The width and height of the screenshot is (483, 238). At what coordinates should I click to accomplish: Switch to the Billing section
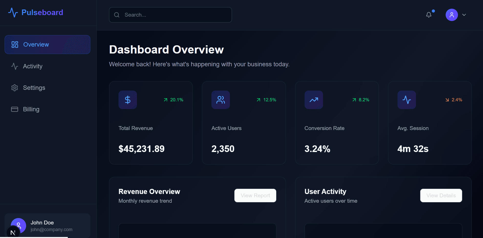[x=31, y=109]
